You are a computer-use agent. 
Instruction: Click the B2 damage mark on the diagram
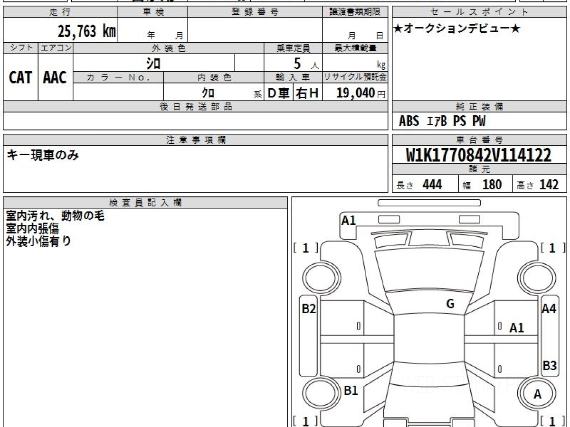(309, 309)
